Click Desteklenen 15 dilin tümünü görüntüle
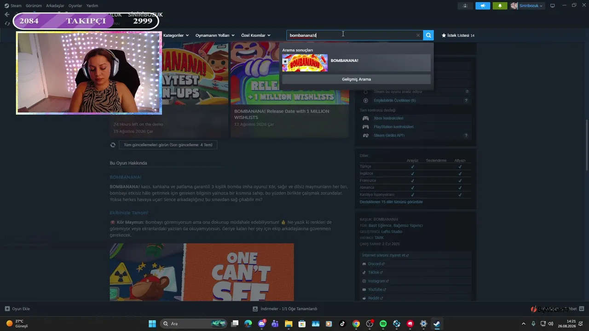 (391, 202)
